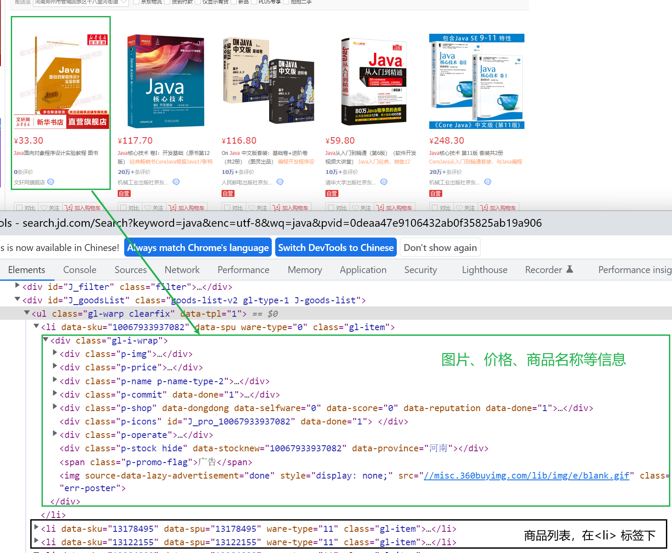This screenshot has width=672, height=553.
Task: Click chat icon for ¥248.30 book shop
Action: tap(488, 182)
